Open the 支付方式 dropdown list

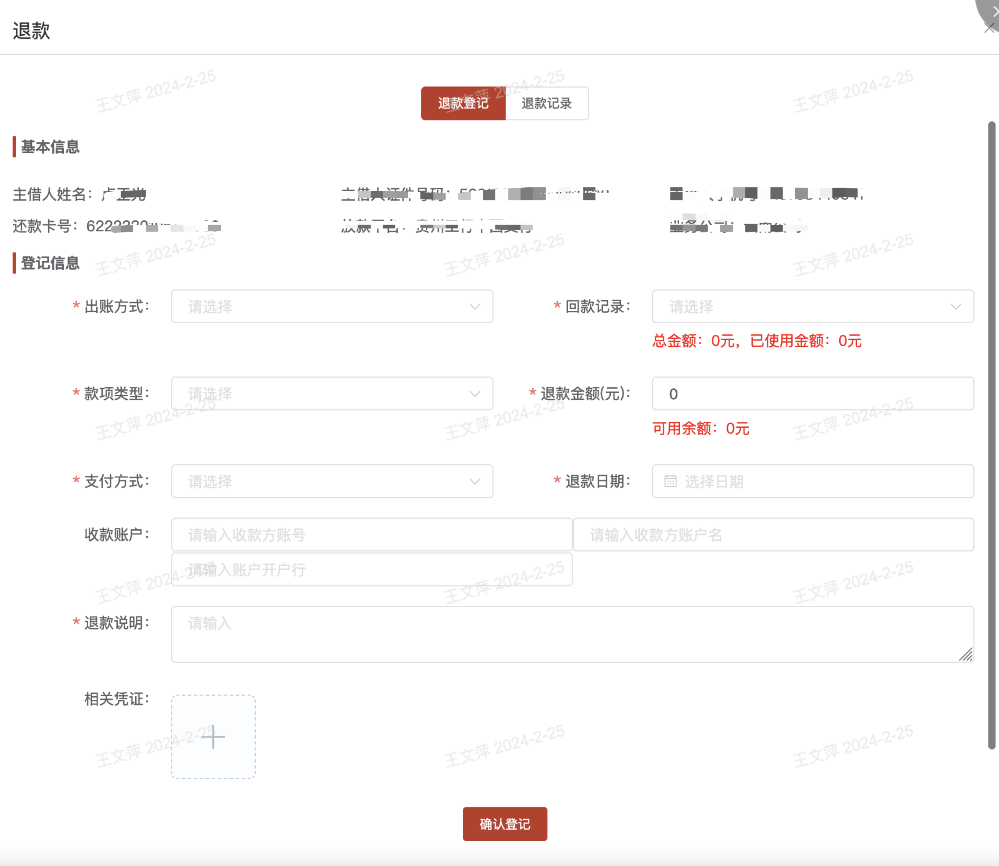[332, 481]
